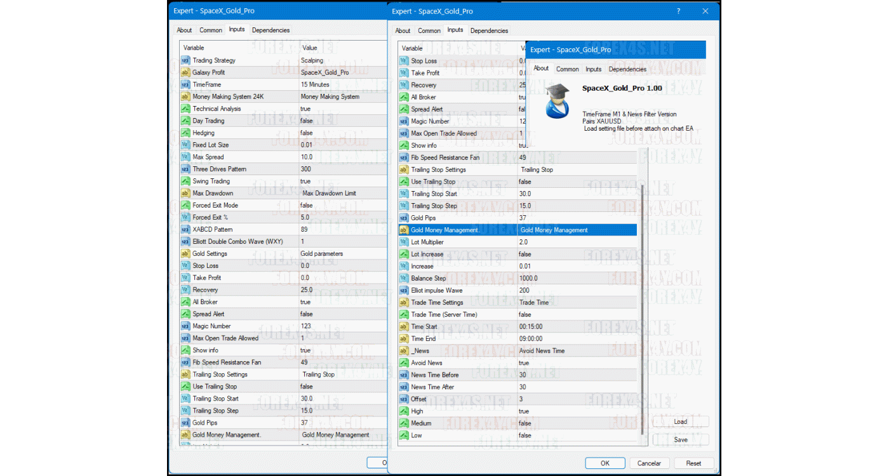Click the Balance Step value field 1000.0
This screenshot has height=476, width=889.
528,278
